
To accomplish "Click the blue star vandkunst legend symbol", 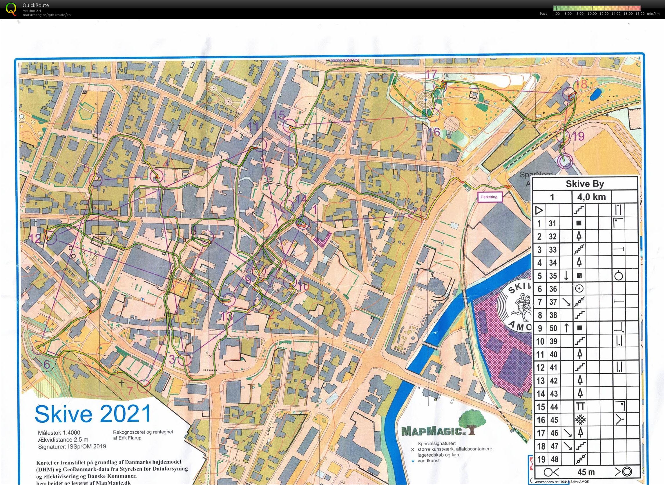I will click(413, 461).
